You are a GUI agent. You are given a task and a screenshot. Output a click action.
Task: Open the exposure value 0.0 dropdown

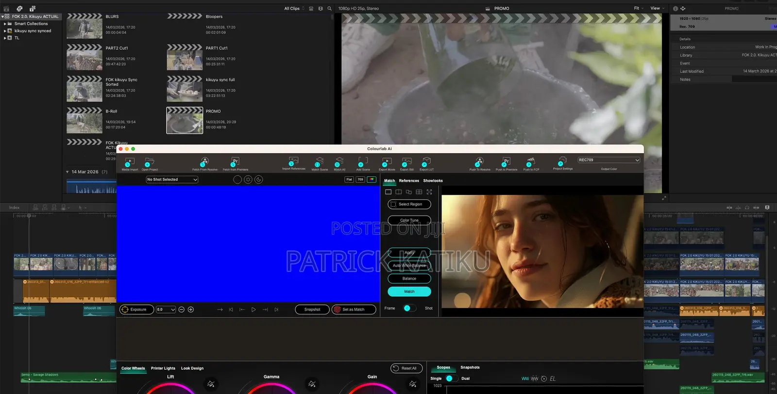point(166,309)
